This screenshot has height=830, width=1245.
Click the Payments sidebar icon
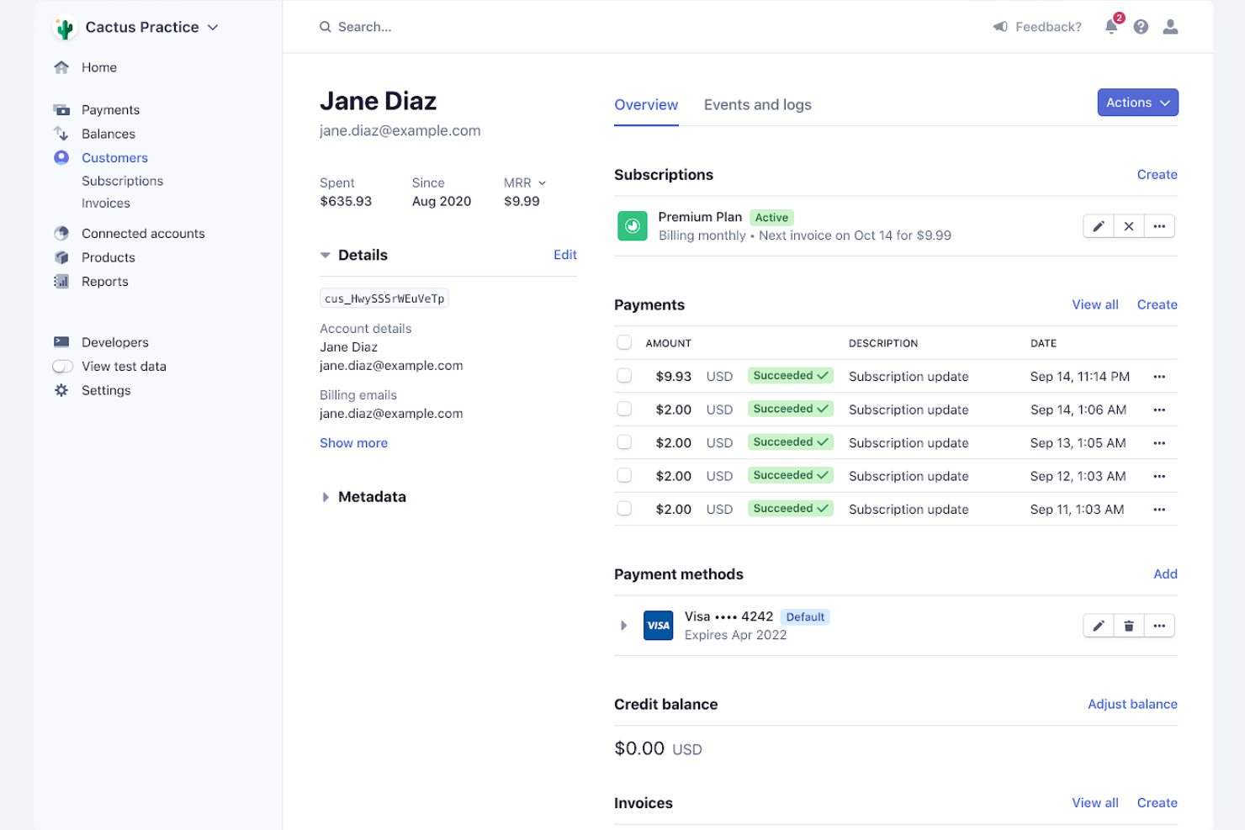[x=61, y=109]
